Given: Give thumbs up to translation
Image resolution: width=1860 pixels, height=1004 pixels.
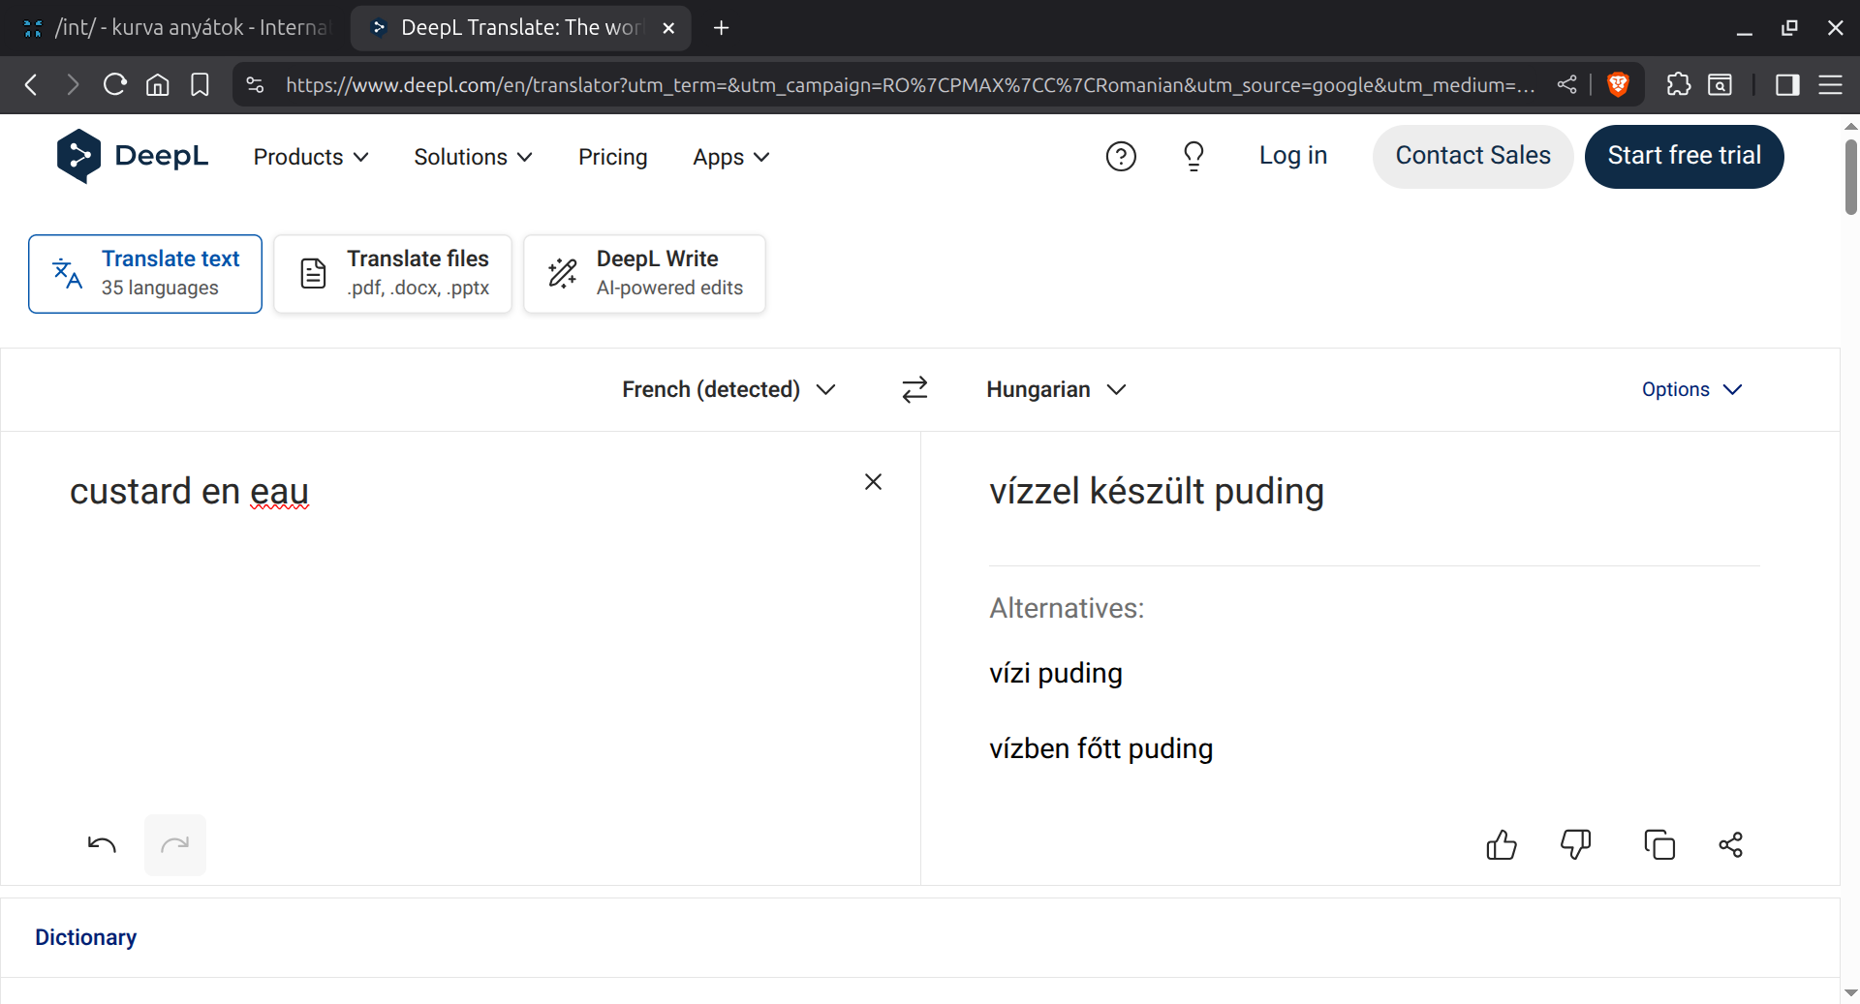Looking at the screenshot, I should (x=1502, y=844).
